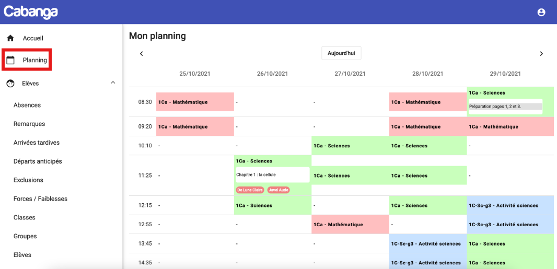Go to previous week with left arrow
This screenshot has height=269, width=557.
pos(141,53)
